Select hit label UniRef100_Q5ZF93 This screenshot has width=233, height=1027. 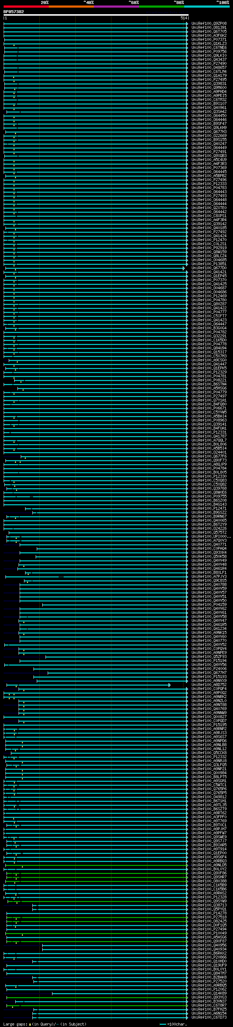209,656
